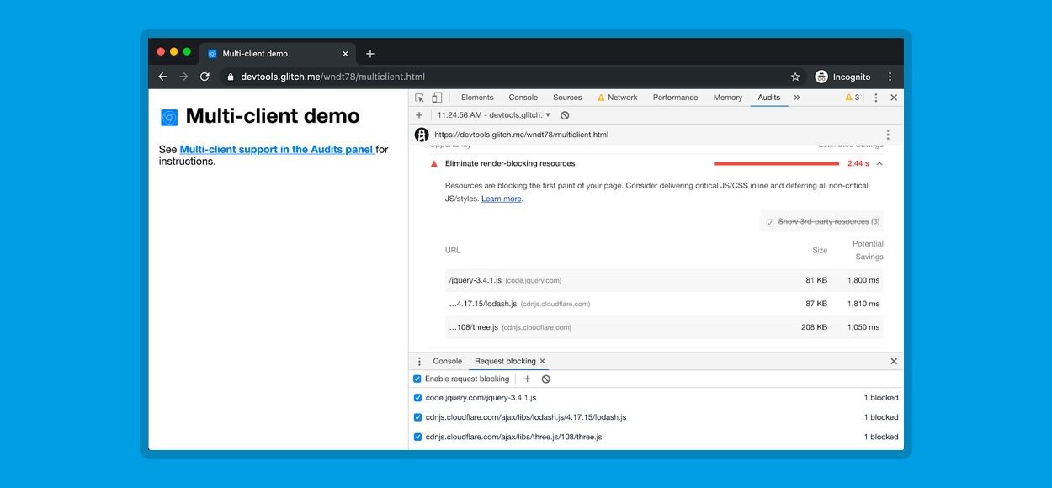Image resolution: width=1052 pixels, height=488 pixels.
Task: Uncheck Enable request blocking
Action: [x=417, y=379]
